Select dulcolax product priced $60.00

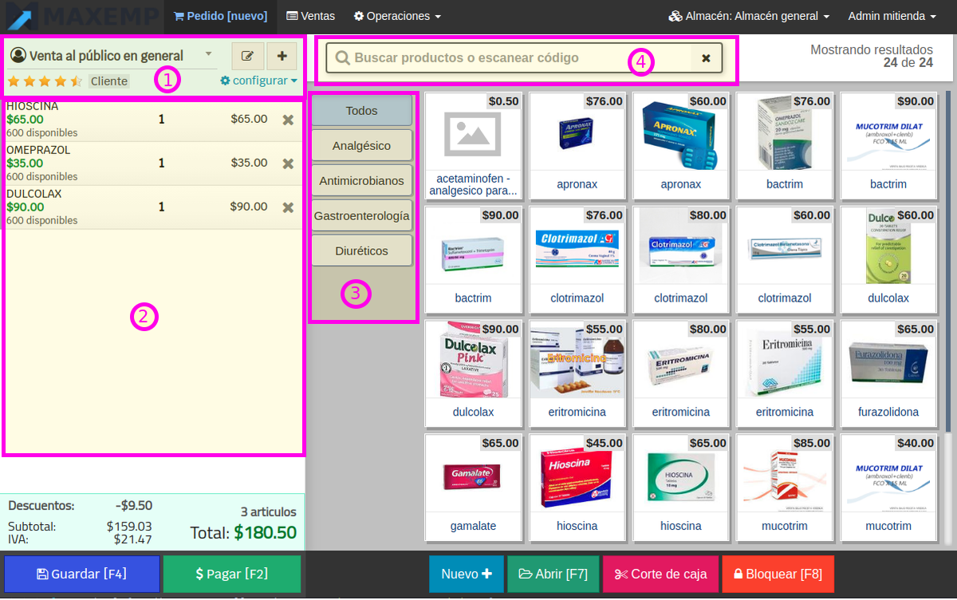click(888, 260)
